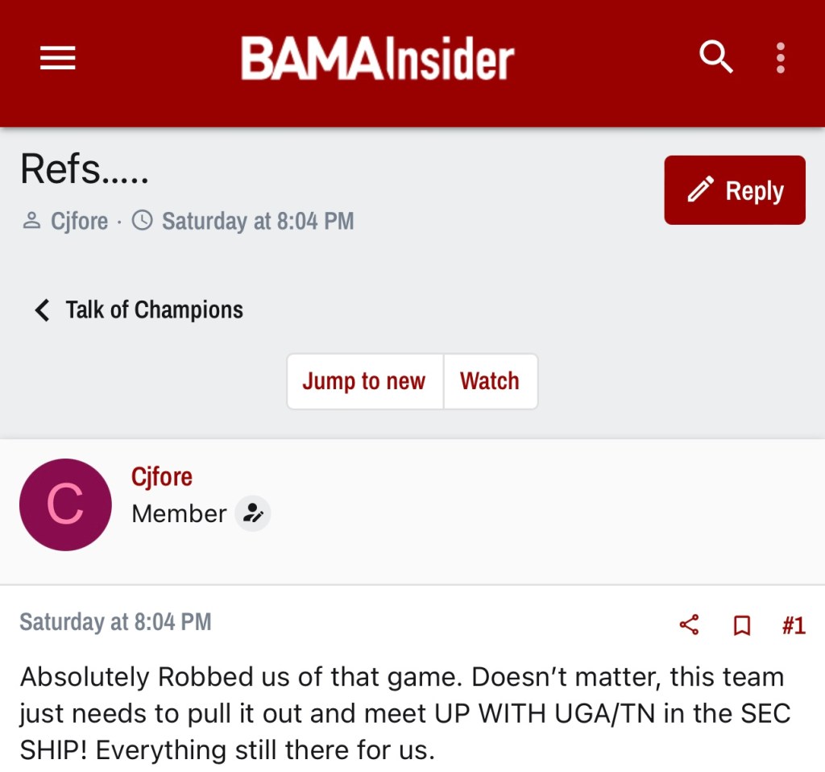This screenshot has height=772, width=825.
Task: Tap the BAMAInsider logo
Action: click(x=377, y=60)
